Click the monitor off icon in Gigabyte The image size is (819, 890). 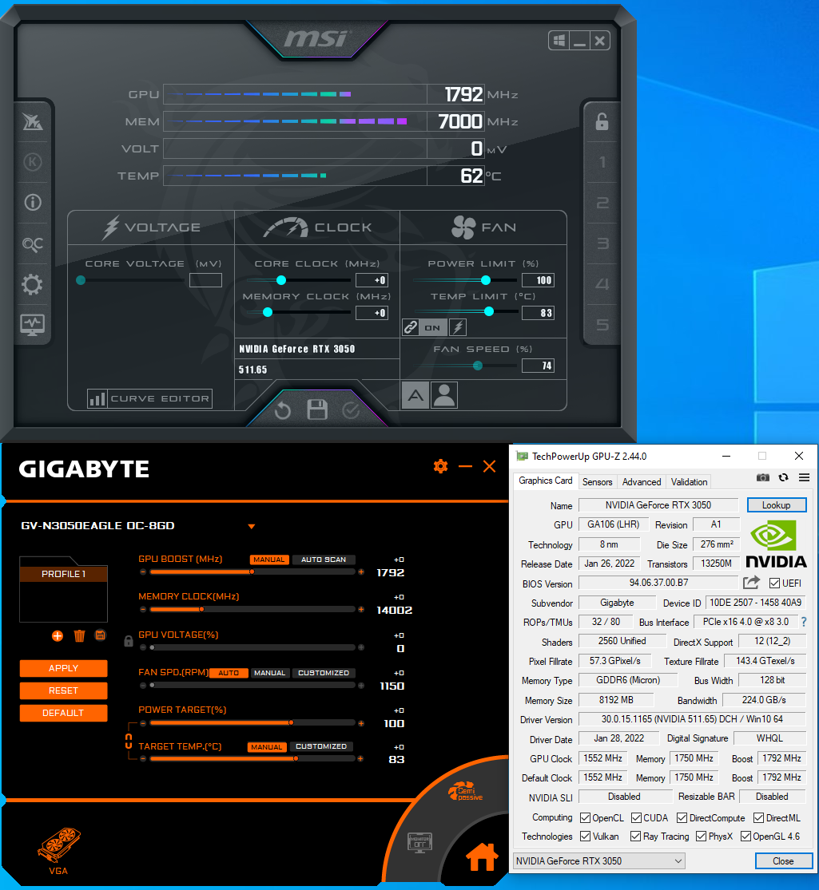pos(420,842)
